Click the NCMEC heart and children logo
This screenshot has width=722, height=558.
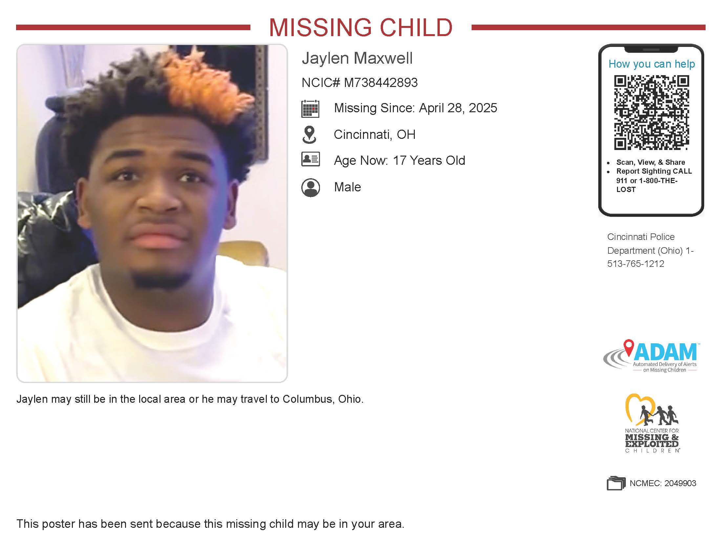(651, 423)
